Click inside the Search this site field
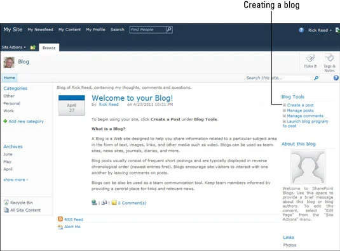 click(x=279, y=78)
